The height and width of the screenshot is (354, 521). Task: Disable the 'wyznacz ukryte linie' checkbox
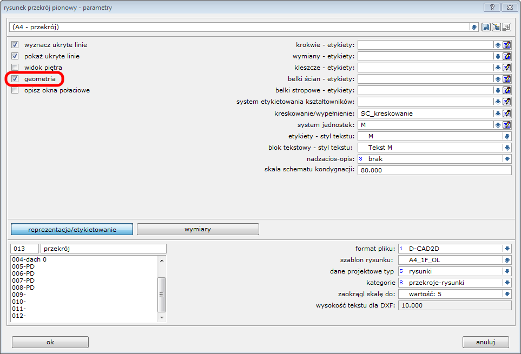pyautogui.click(x=15, y=45)
